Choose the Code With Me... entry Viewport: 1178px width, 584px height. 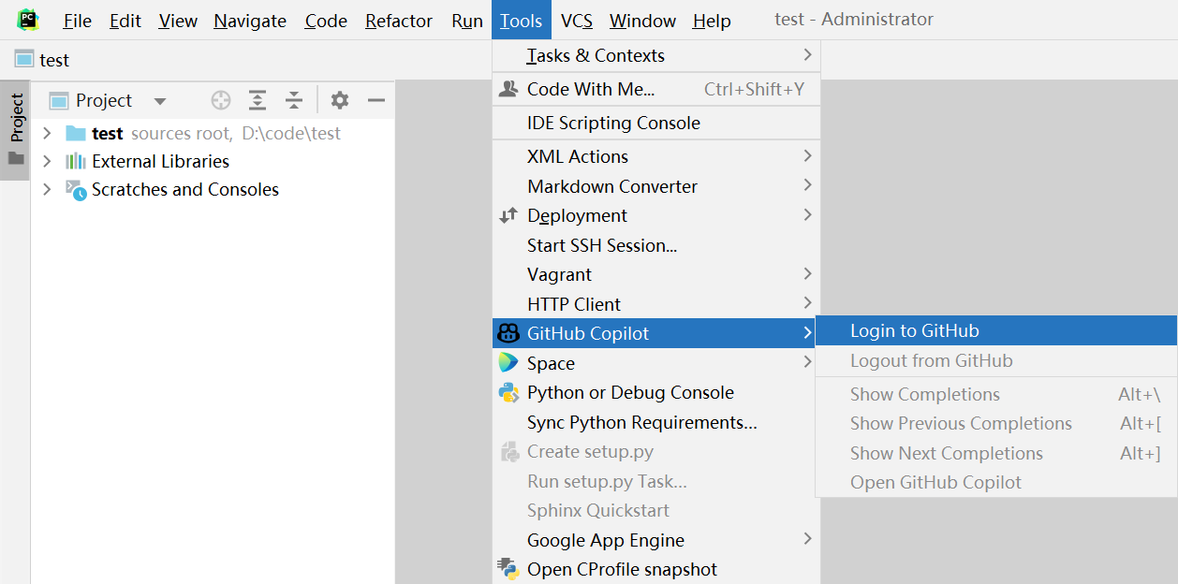point(656,89)
